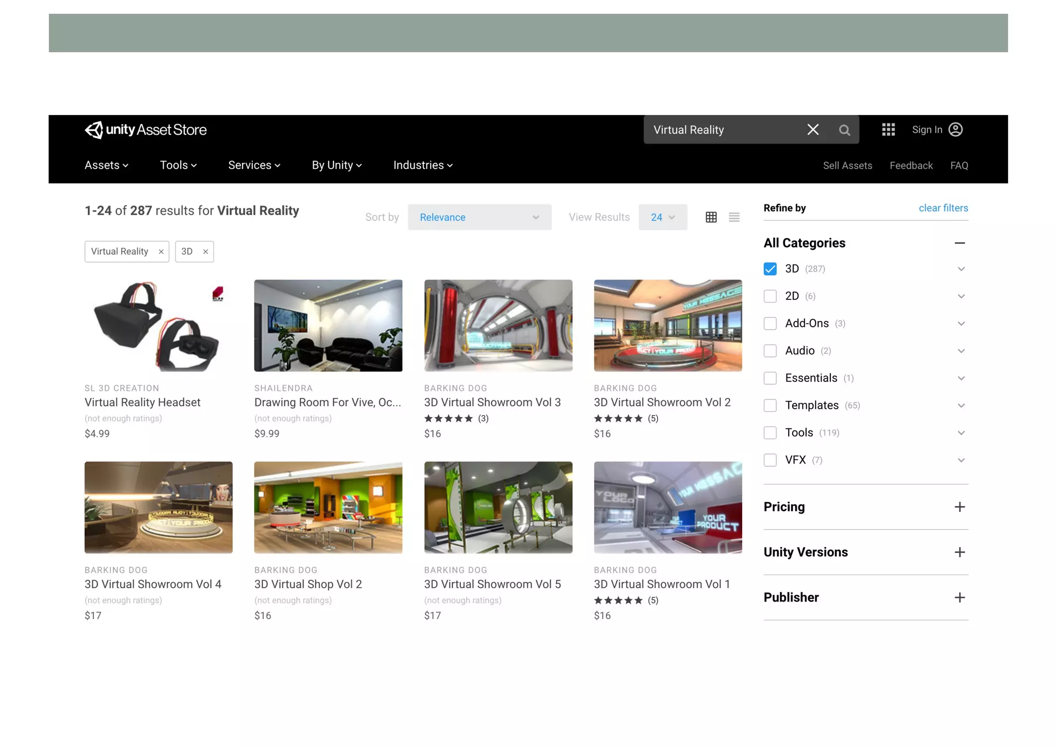
Task: Remove the 3D filter tag
Action: [x=205, y=252]
